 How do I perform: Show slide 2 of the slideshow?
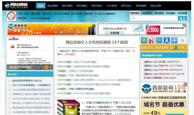(39, 67)
